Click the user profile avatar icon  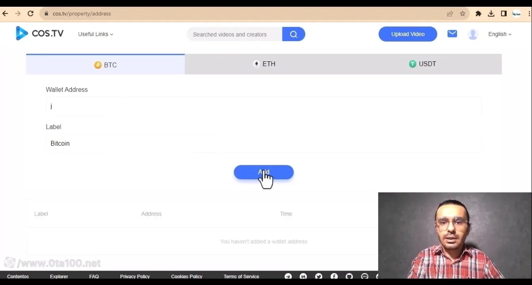coord(473,35)
